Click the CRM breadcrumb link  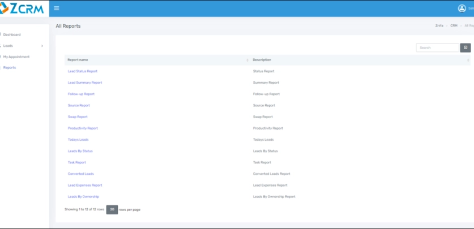(454, 25)
